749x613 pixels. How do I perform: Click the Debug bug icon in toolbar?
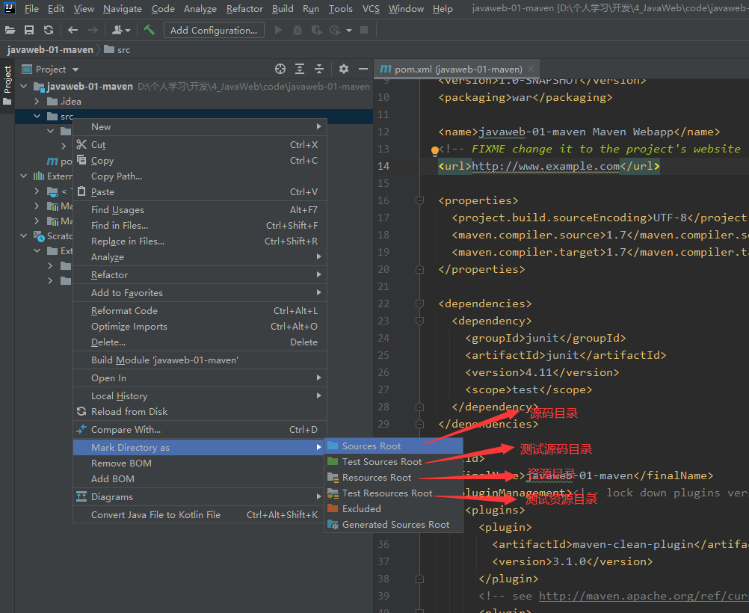point(297,30)
